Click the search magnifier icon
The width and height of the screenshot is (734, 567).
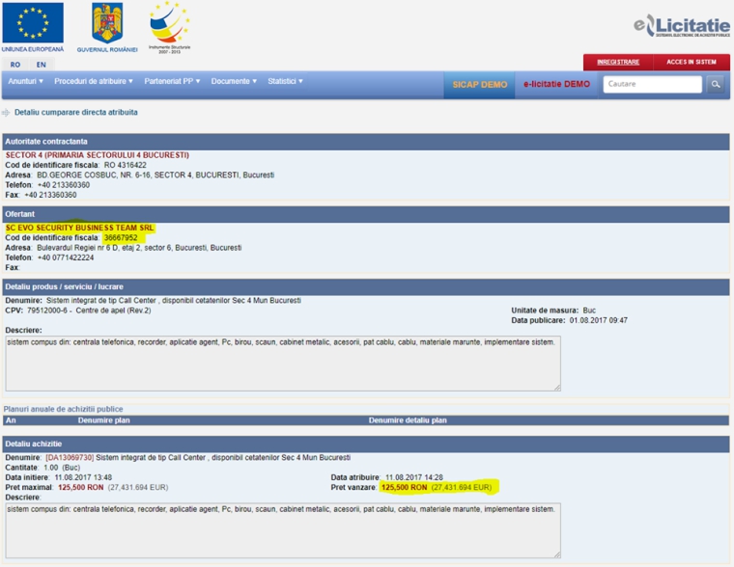pyautogui.click(x=716, y=84)
